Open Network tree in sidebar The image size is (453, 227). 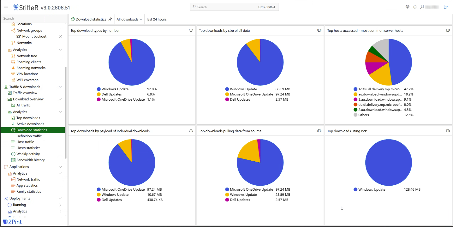click(x=27, y=56)
